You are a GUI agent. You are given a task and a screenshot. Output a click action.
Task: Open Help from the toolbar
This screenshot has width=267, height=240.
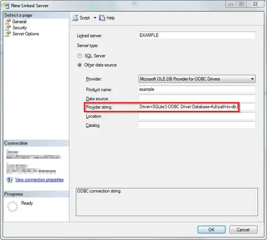click(x=107, y=18)
